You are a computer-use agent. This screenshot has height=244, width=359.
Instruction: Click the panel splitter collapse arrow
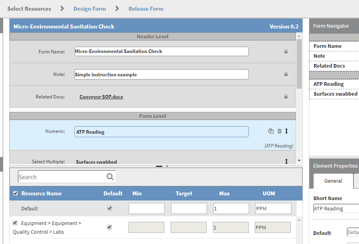click(x=167, y=166)
